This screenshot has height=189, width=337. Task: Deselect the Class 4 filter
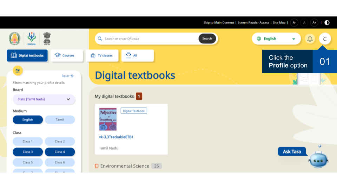click(60, 152)
